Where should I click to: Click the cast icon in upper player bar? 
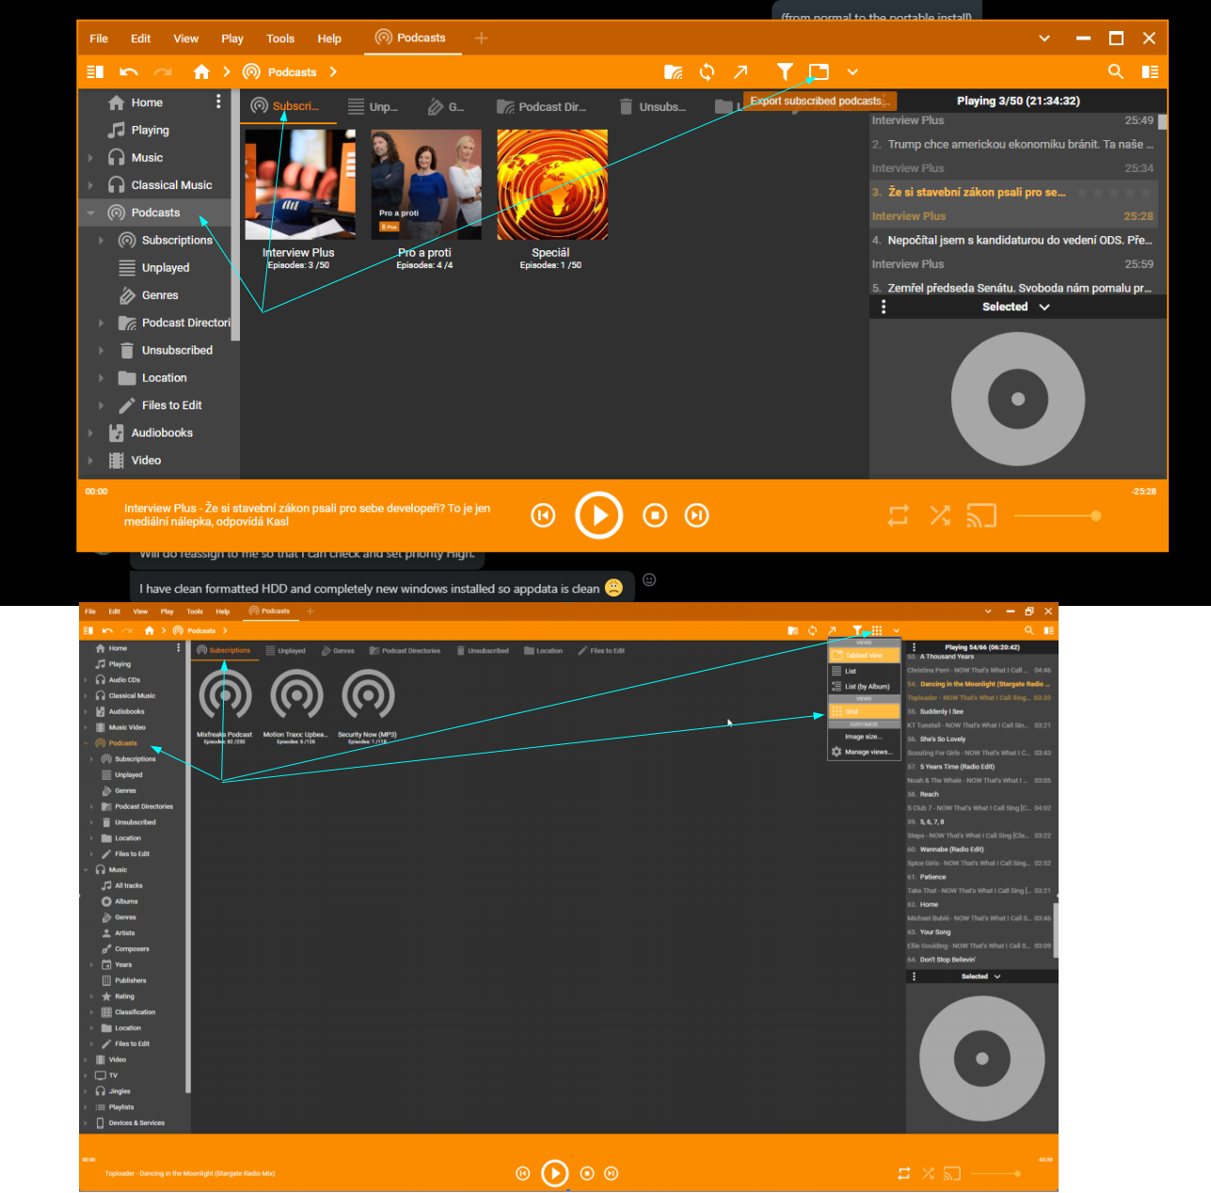[x=980, y=516]
